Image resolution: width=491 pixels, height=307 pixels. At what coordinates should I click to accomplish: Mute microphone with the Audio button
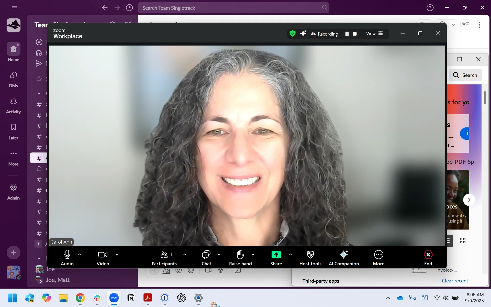pyautogui.click(x=67, y=258)
